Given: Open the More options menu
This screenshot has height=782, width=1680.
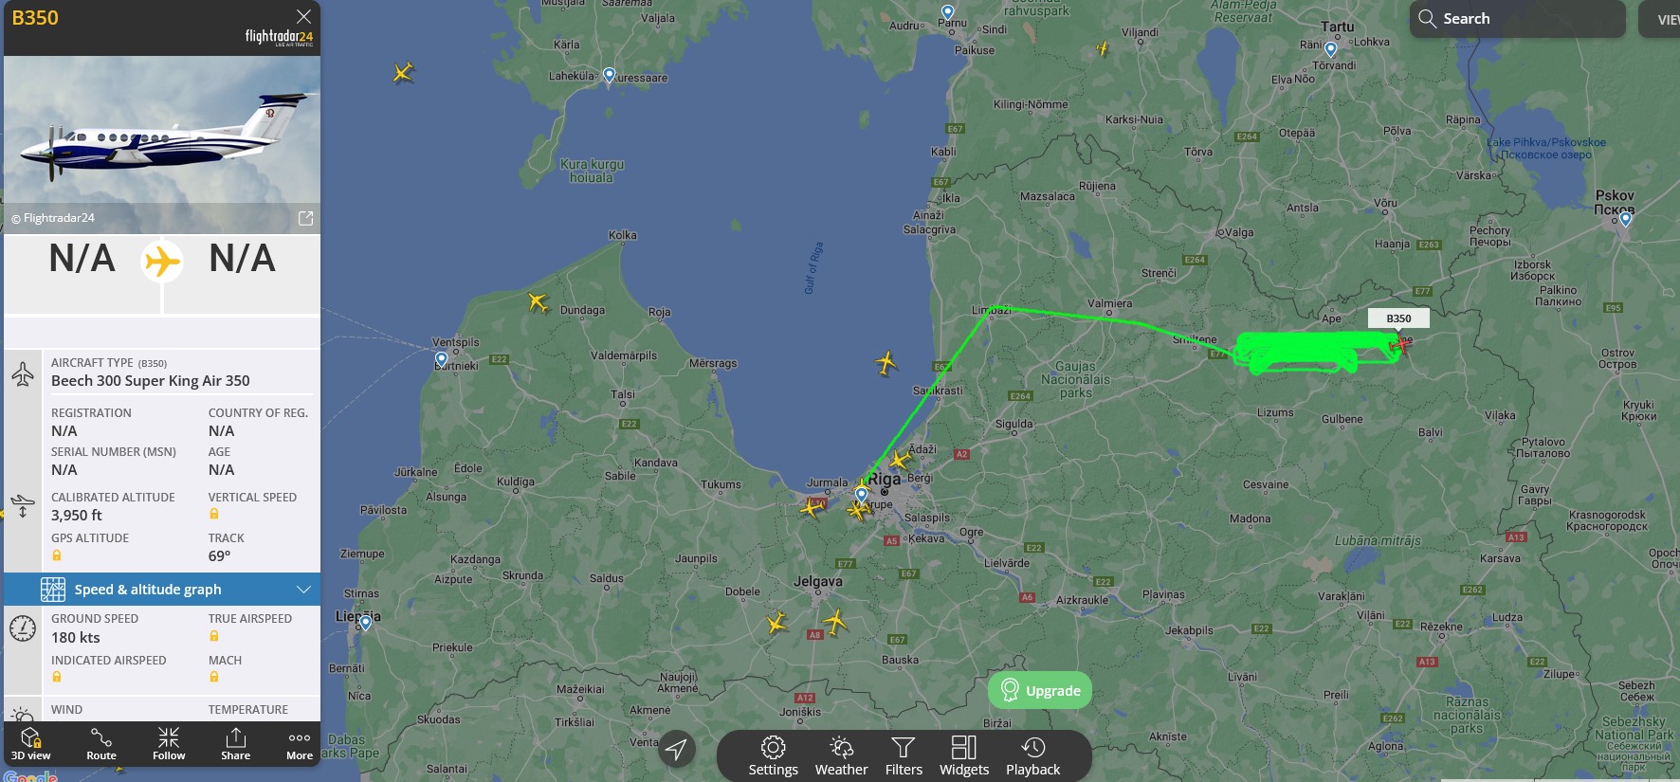Looking at the screenshot, I should [x=300, y=743].
